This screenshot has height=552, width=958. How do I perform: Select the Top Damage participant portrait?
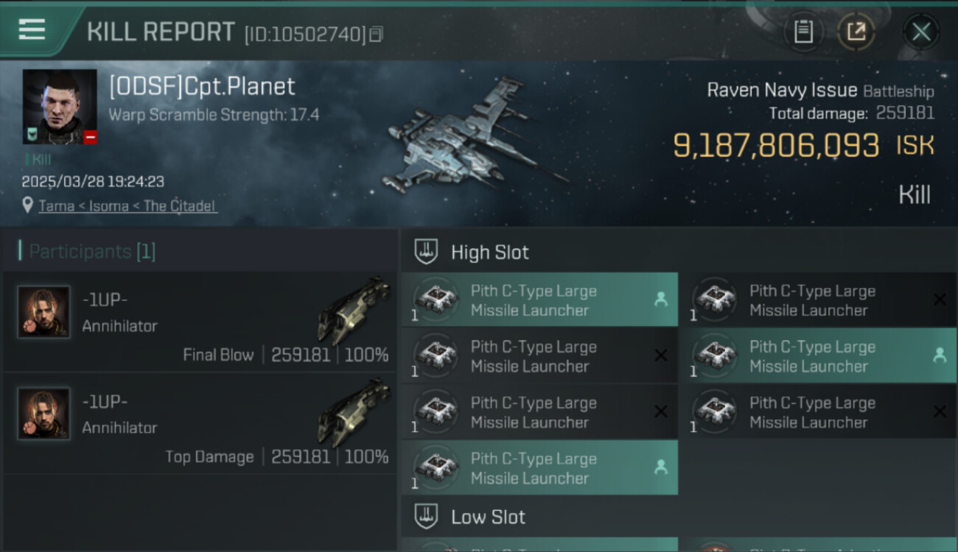(44, 414)
